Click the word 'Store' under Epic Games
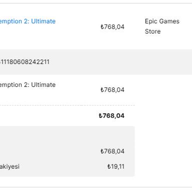192x192 pixels. click(152, 31)
